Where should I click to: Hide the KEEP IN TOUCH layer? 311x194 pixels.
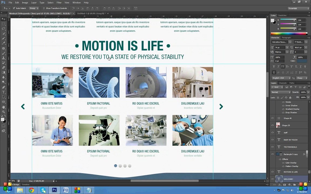(272, 140)
